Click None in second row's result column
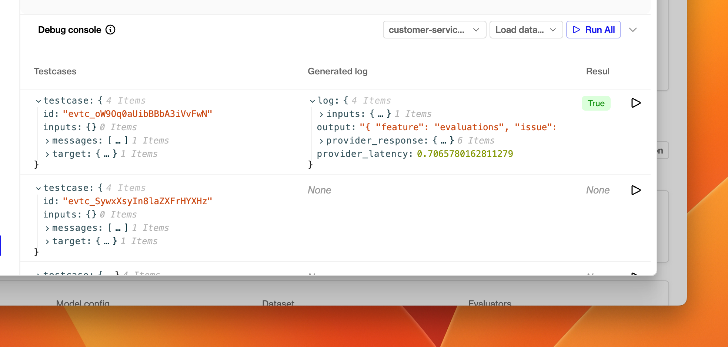728x347 pixels. click(x=598, y=190)
